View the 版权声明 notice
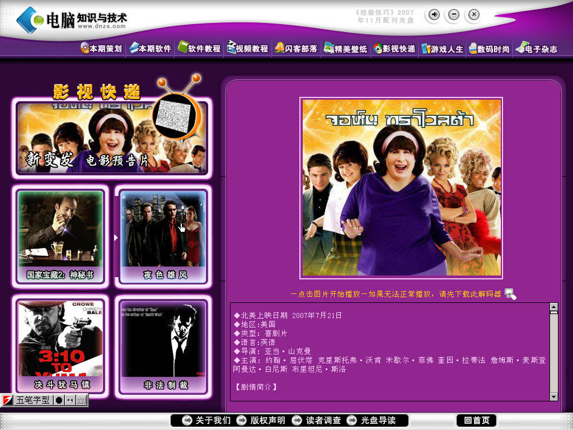 [x=261, y=420]
